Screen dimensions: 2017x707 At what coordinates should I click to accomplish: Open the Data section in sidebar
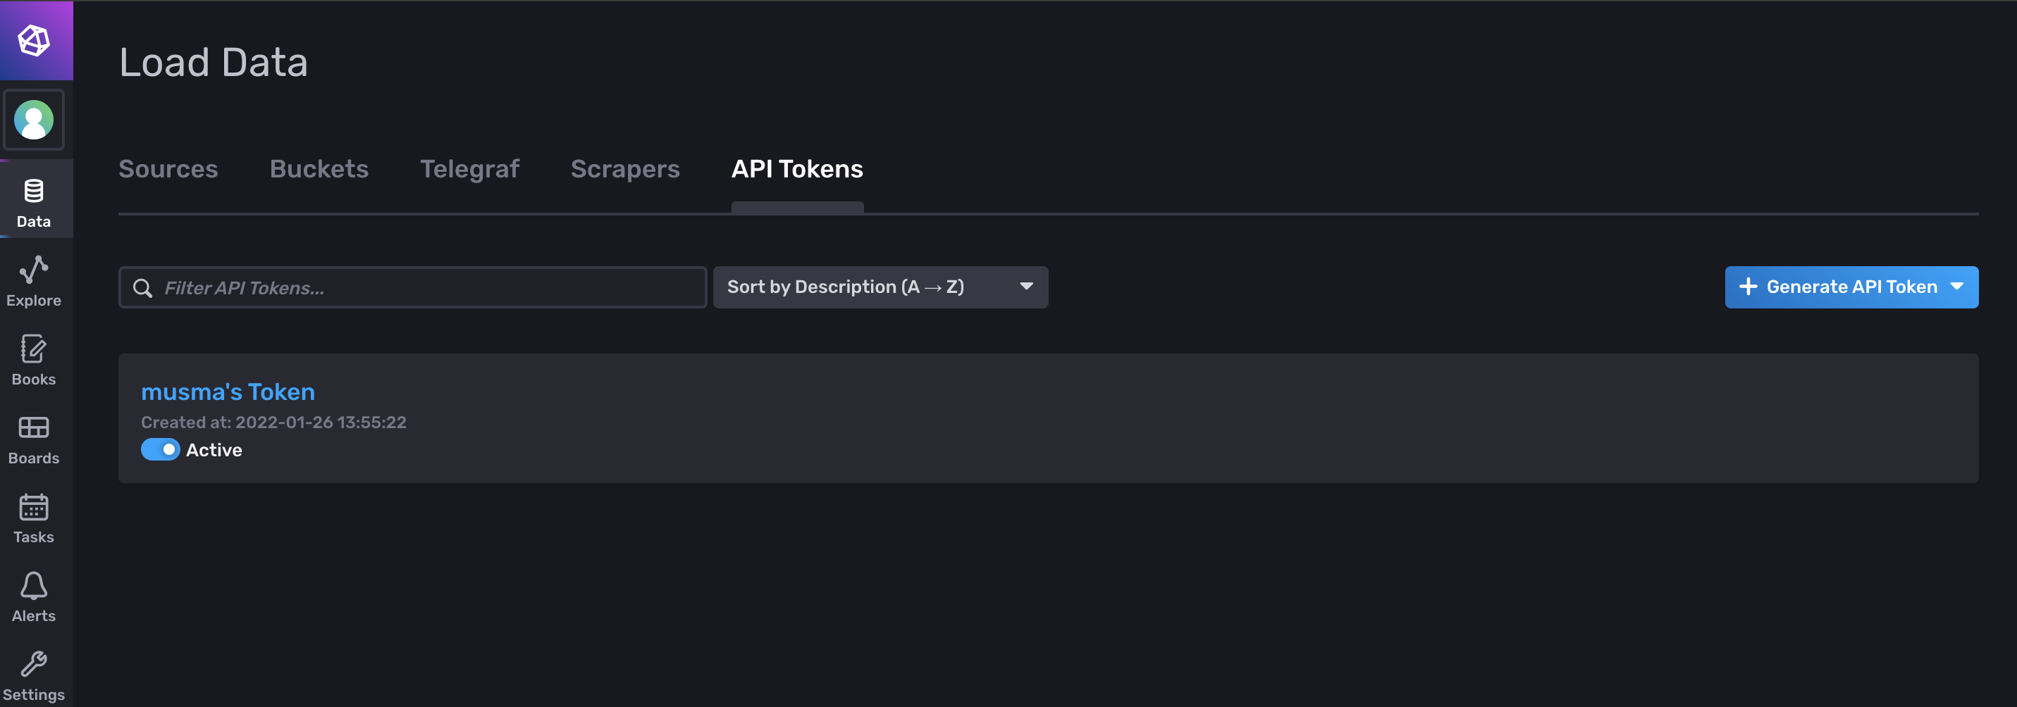[x=34, y=202]
